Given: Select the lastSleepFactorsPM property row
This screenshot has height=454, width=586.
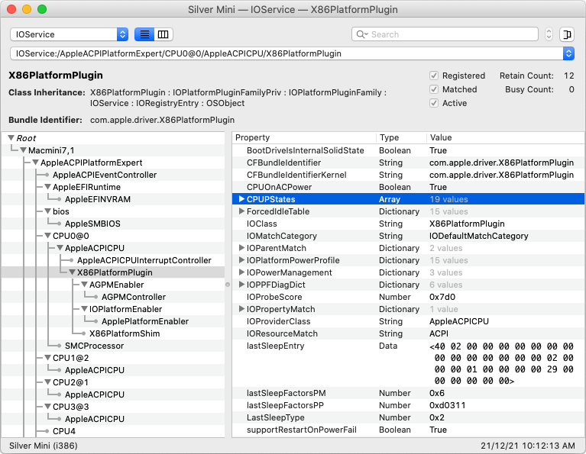Looking at the screenshot, I should tap(408, 393).
